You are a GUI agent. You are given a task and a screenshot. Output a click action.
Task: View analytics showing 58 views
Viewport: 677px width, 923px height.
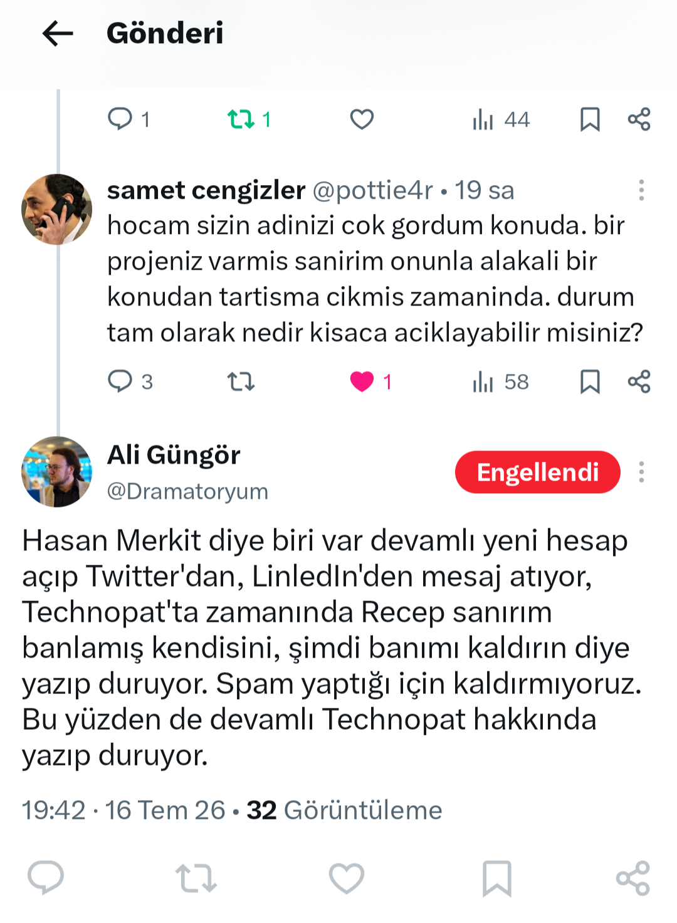click(501, 381)
